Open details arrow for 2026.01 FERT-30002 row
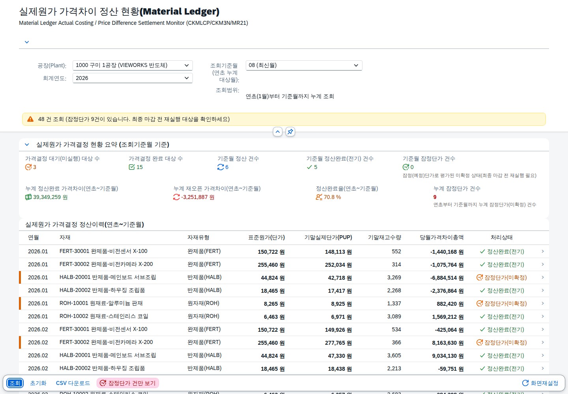The width and height of the screenshot is (568, 394). (543, 264)
